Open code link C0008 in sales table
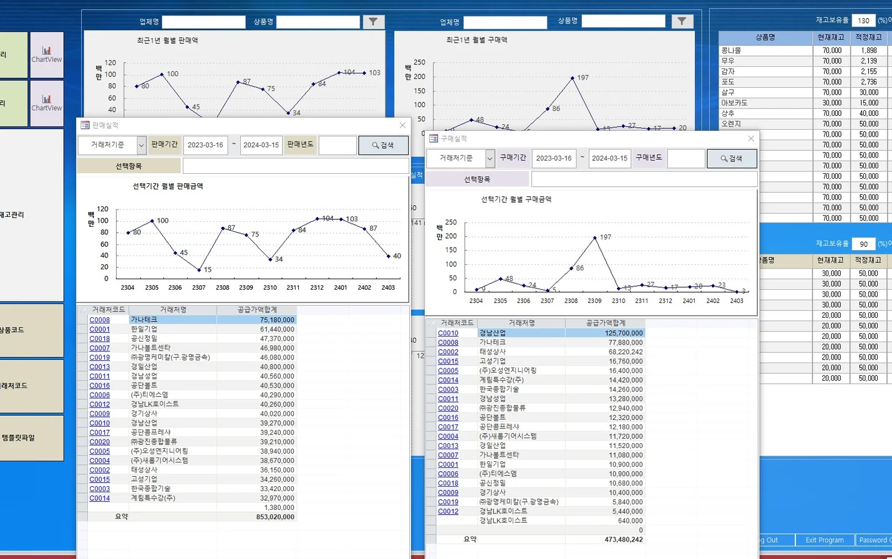 point(99,320)
